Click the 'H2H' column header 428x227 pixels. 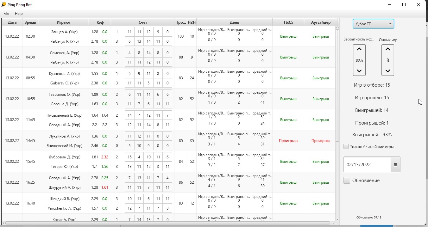[x=192, y=22]
